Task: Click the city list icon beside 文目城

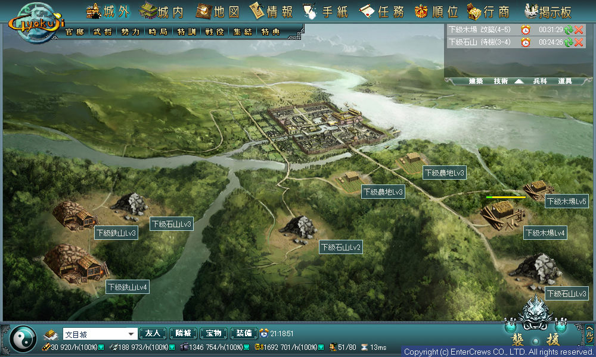Action: (x=50, y=334)
